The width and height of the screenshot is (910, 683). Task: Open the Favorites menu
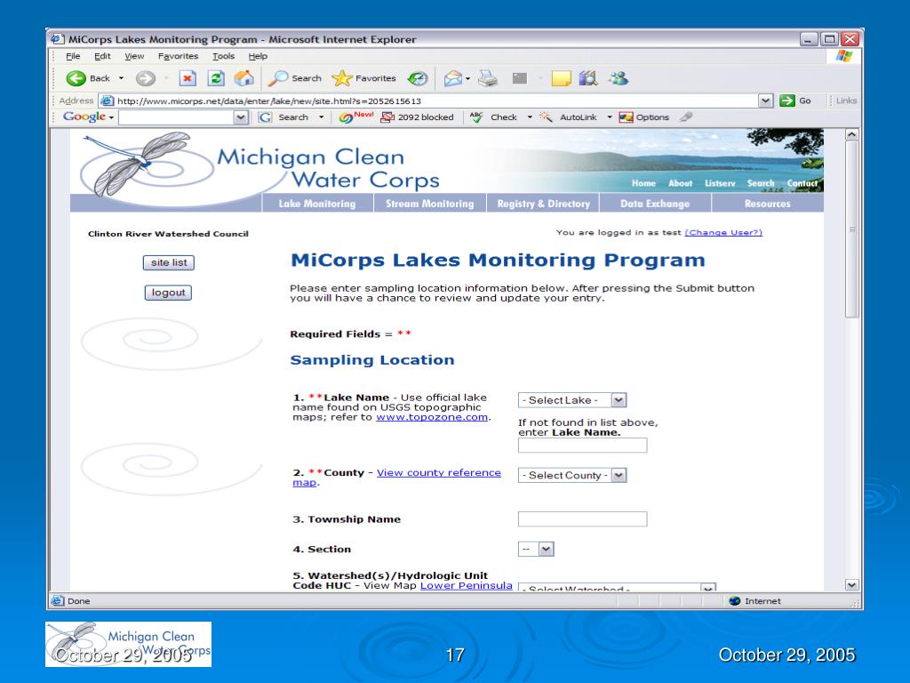(x=178, y=56)
